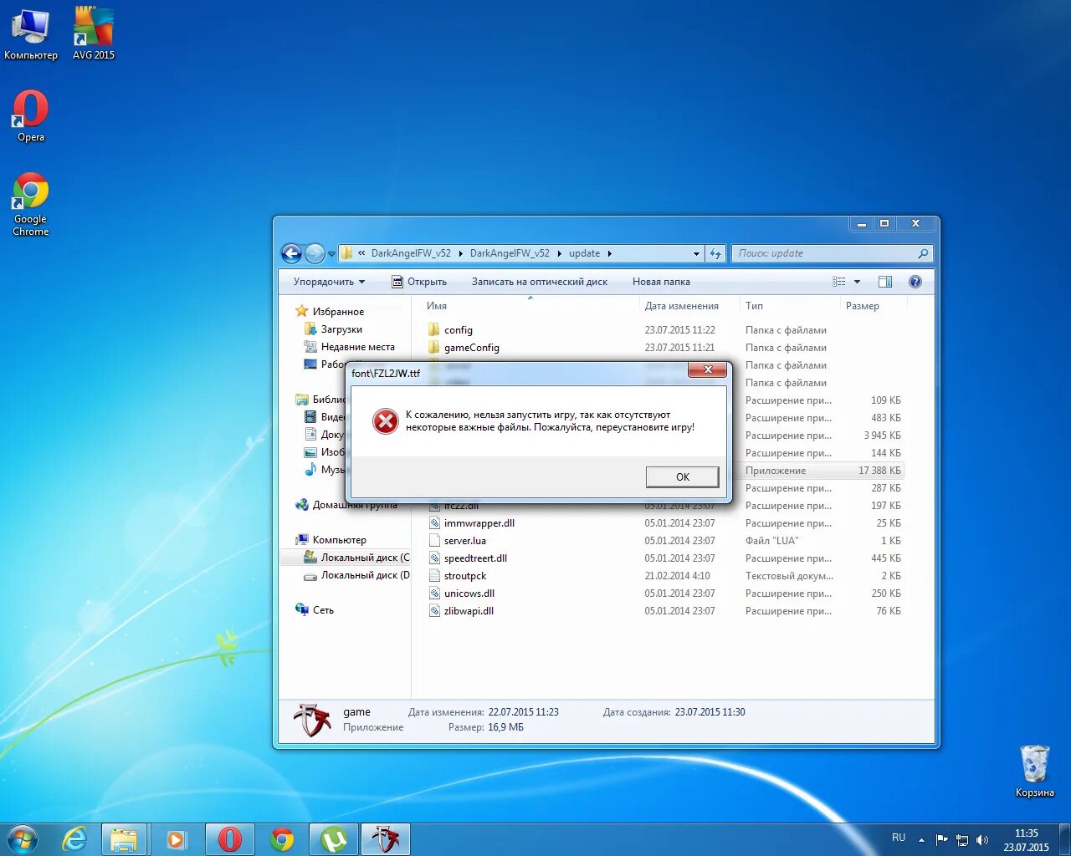Select Локальный диск (D in navigation pane
The width and height of the screenshot is (1071, 856).
[x=356, y=575]
